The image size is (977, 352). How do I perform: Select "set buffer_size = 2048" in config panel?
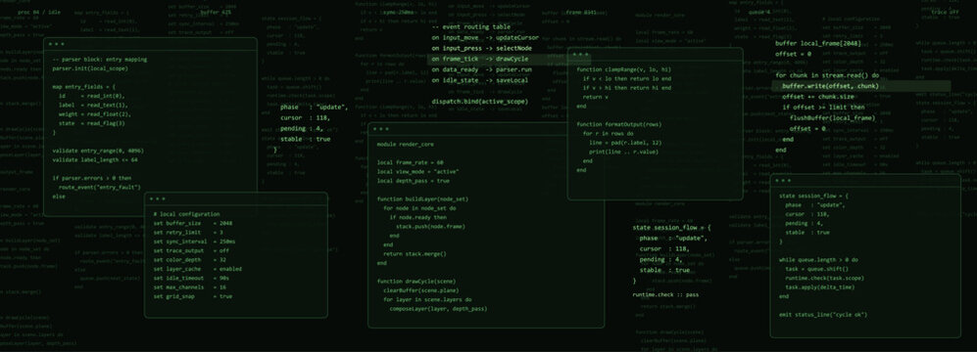tap(192, 223)
